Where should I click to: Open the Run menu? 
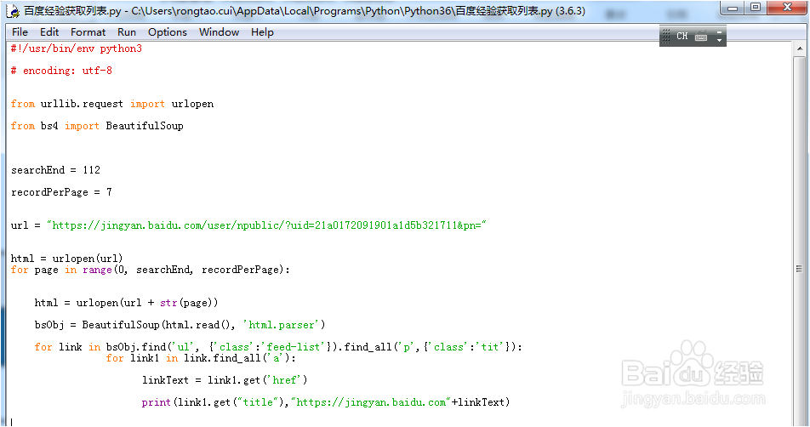click(127, 32)
